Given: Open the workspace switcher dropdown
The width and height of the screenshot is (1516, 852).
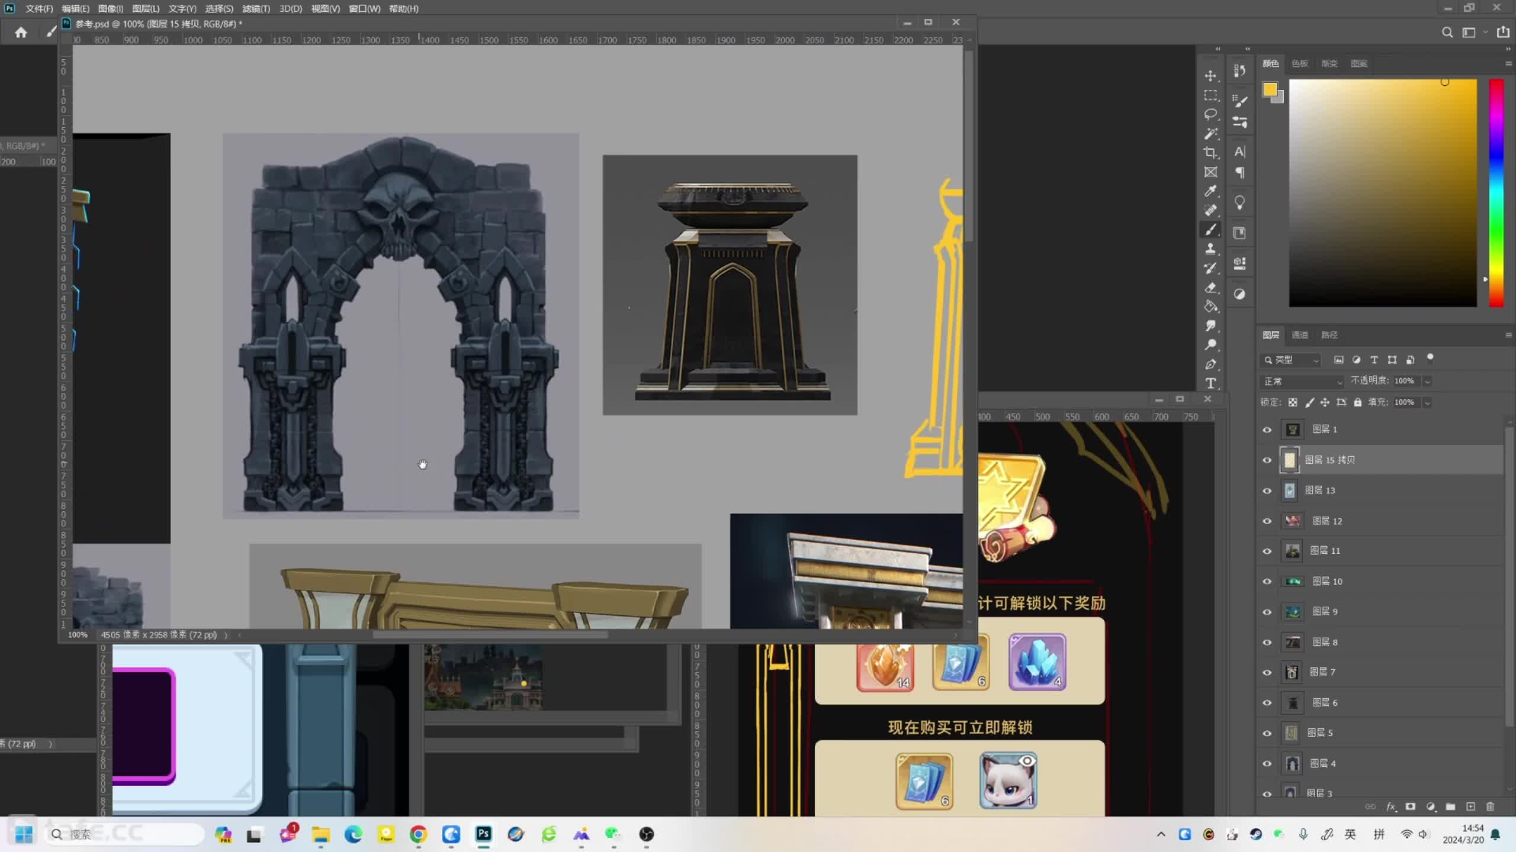Looking at the screenshot, I should (x=1473, y=32).
